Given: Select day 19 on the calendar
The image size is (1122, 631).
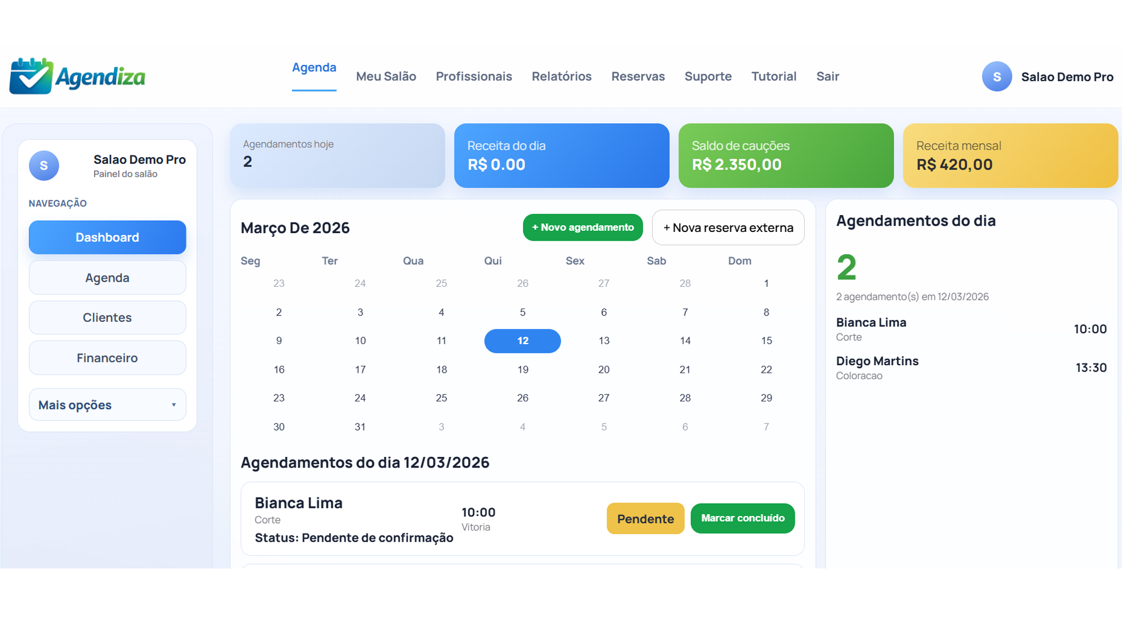Looking at the screenshot, I should pyautogui.click(x=522, y=369).
